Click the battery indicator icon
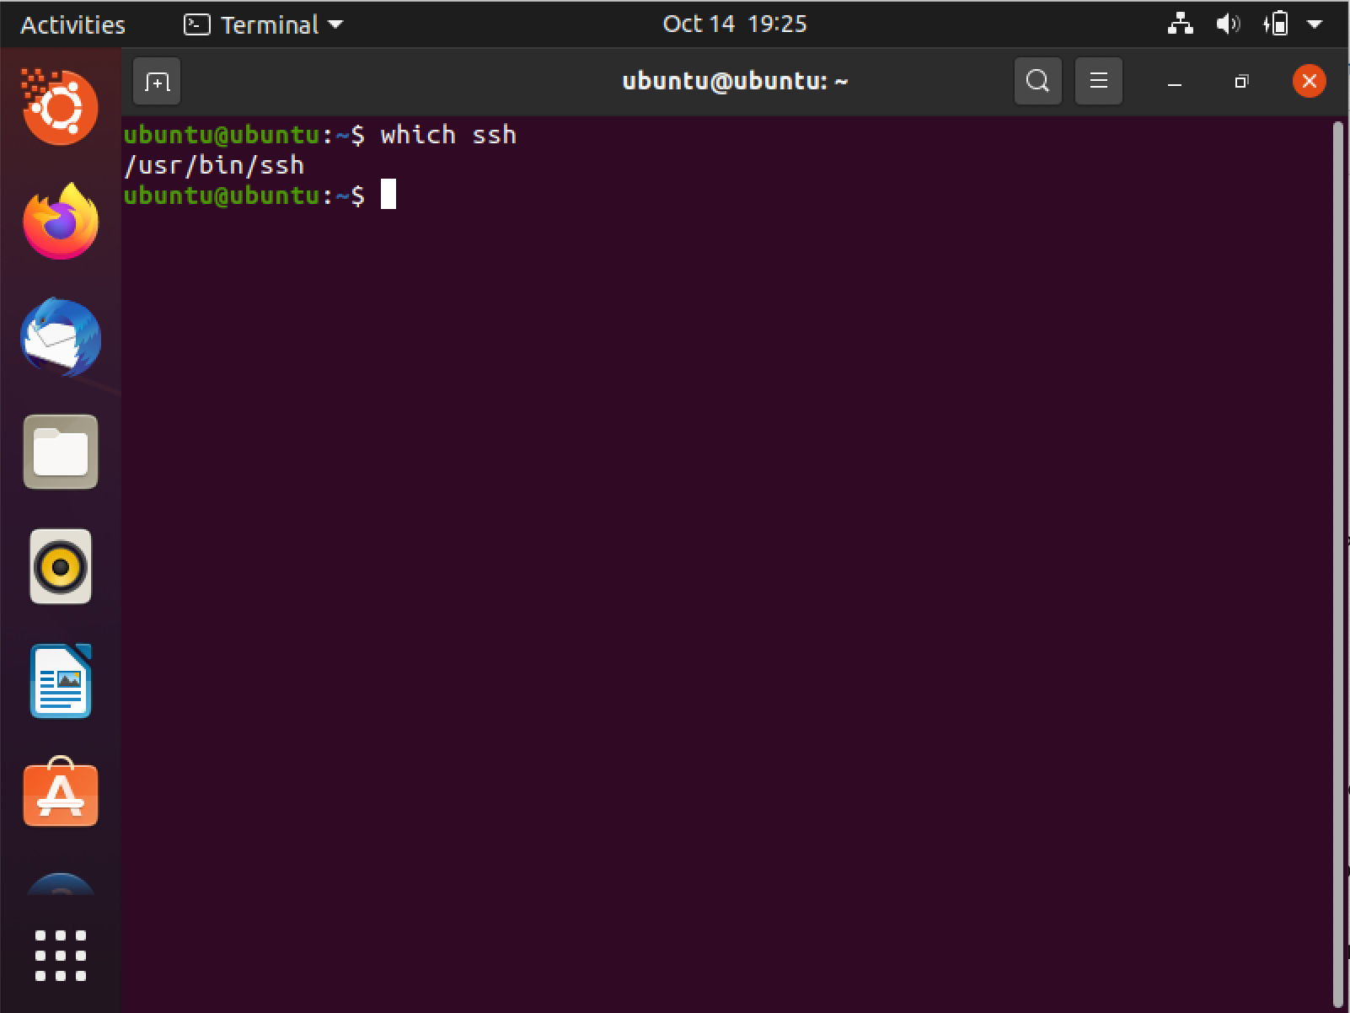 click(1276, 24)
